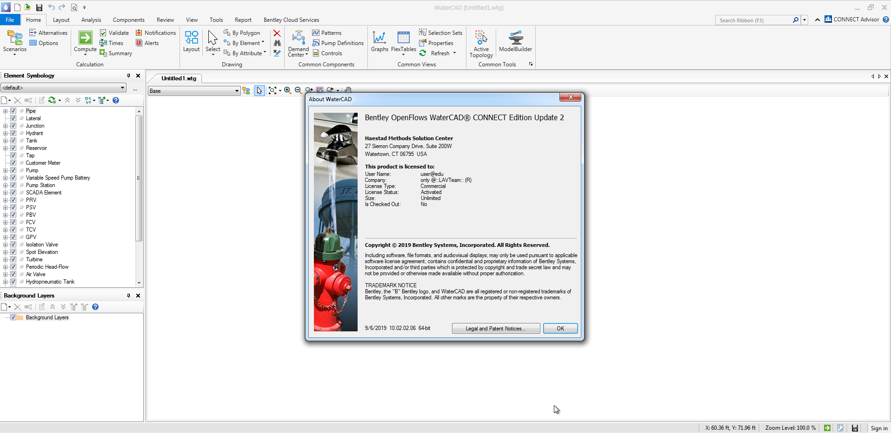Select the Untitled1.wtg document tab
This screenshot has width=891, height=433.
click(x=179, y=78)
